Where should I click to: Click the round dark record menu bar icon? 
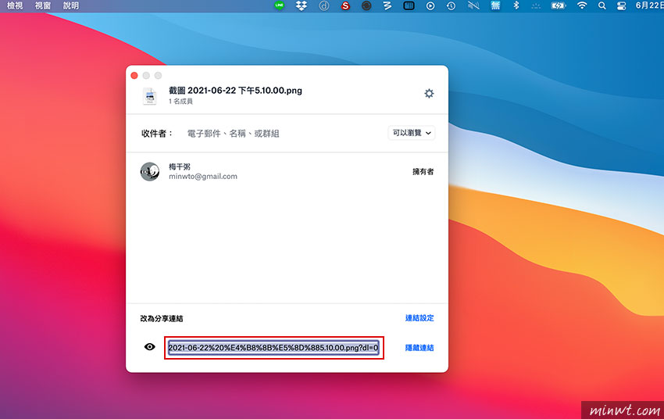click(x=366, y=5)
